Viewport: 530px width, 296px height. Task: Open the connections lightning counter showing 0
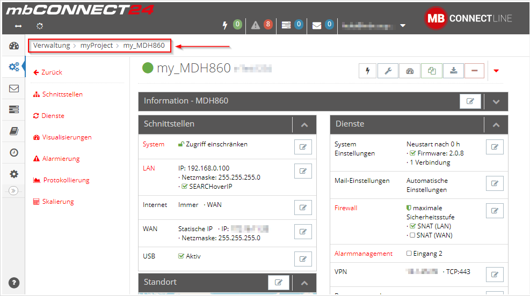232,25
